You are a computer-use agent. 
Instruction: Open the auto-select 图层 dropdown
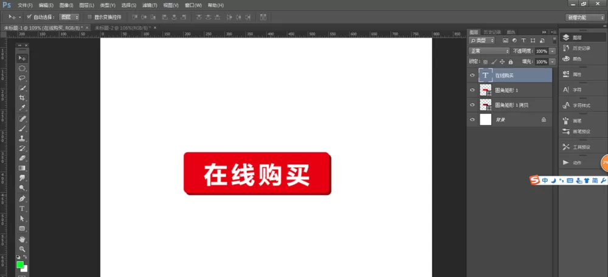69,17
